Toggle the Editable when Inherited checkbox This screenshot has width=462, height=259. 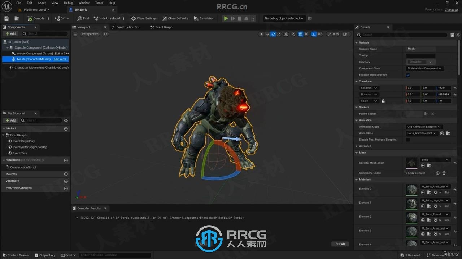tap(408, 75)
